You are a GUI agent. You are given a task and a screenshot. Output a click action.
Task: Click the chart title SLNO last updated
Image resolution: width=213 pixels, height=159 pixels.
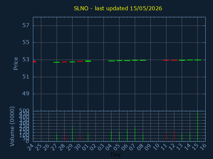118,8
